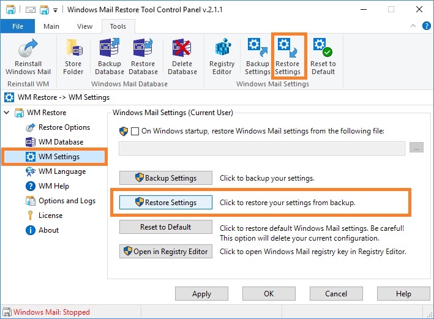Click the browse ellipsis button
Image resolution: width=434 pixels, height=319 pixels.
click(x=416, y=148)
